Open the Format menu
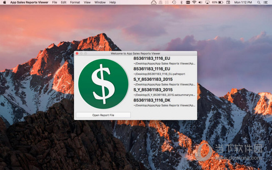Image resolution: width=272 pixels, height=170 pixels. 75,2
